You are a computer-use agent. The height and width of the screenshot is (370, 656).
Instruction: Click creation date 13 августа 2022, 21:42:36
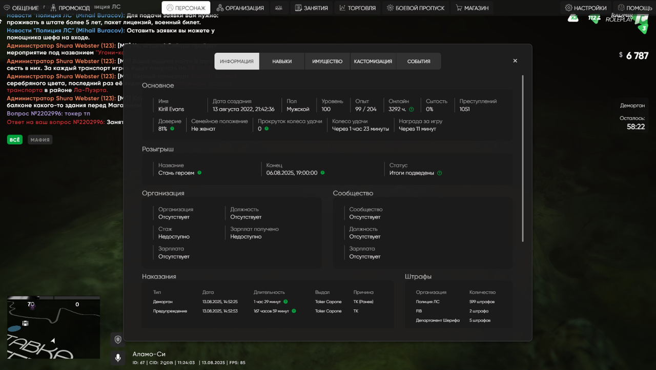[x=243, y=109]
